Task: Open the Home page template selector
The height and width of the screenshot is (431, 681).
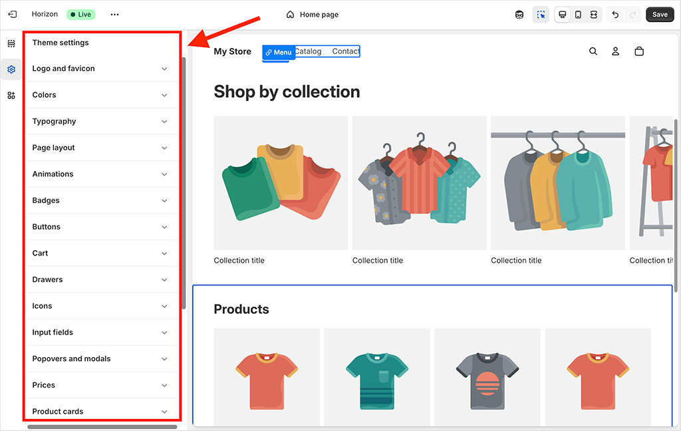Action: coord(313,15)
